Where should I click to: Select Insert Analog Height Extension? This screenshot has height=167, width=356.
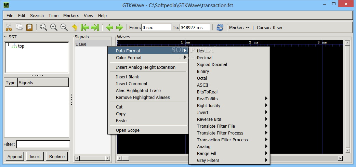coord(148,67)
